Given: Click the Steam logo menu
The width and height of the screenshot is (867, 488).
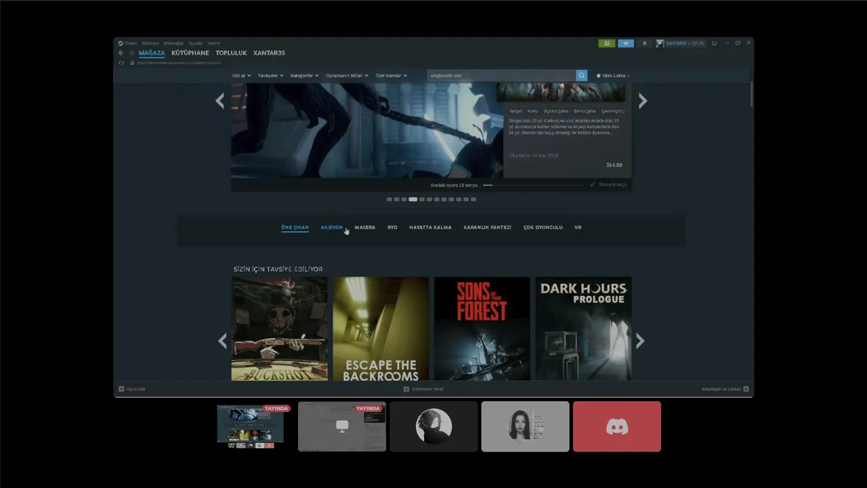Looking at the screenshot, I should [126, 43].
